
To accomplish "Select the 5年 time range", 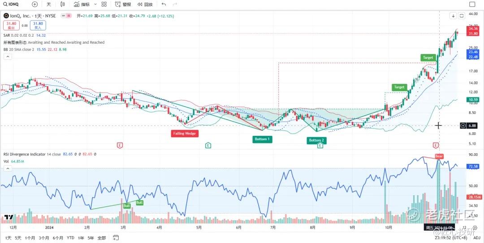I will point(91,238).
